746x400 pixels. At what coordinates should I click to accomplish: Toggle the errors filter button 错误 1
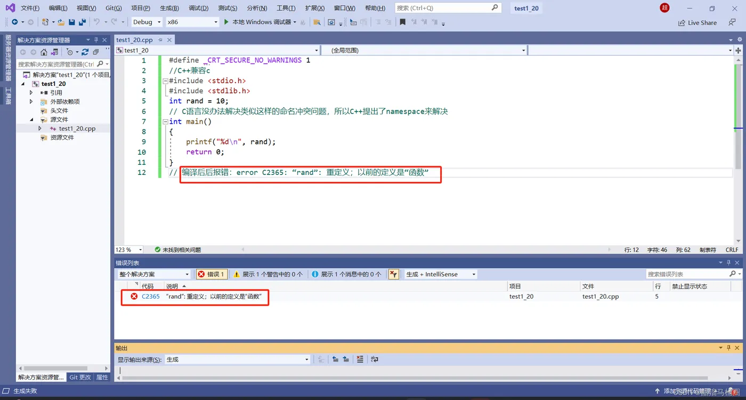click(212, 274)
